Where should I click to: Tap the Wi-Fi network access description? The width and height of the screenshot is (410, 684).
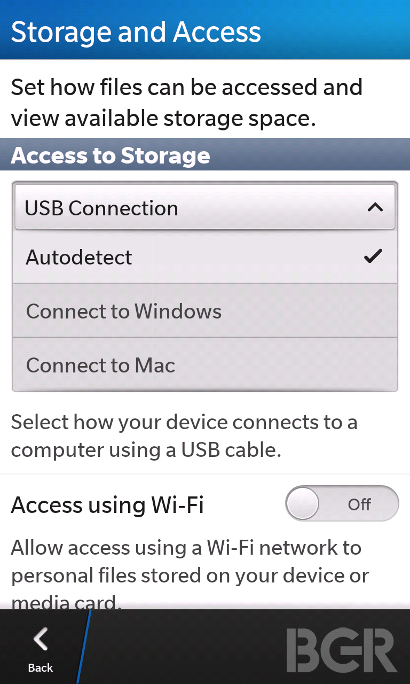[190, 574]
